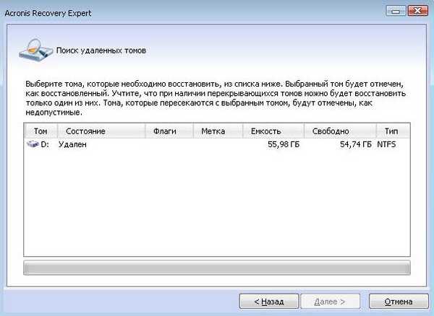The width and height of the screenshot is (434, 316).
Task: Go back with the Назад button
Action: pos(267,301)
